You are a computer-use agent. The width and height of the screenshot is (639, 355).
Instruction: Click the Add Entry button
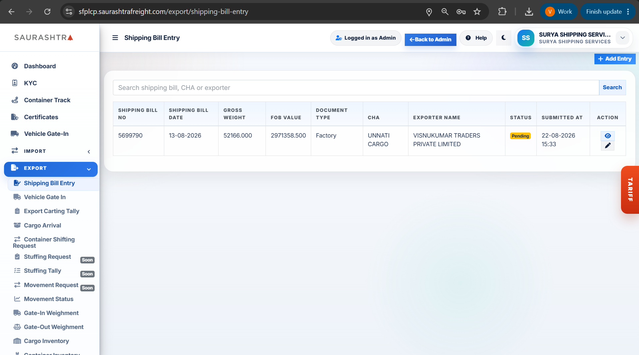(615, 59)
